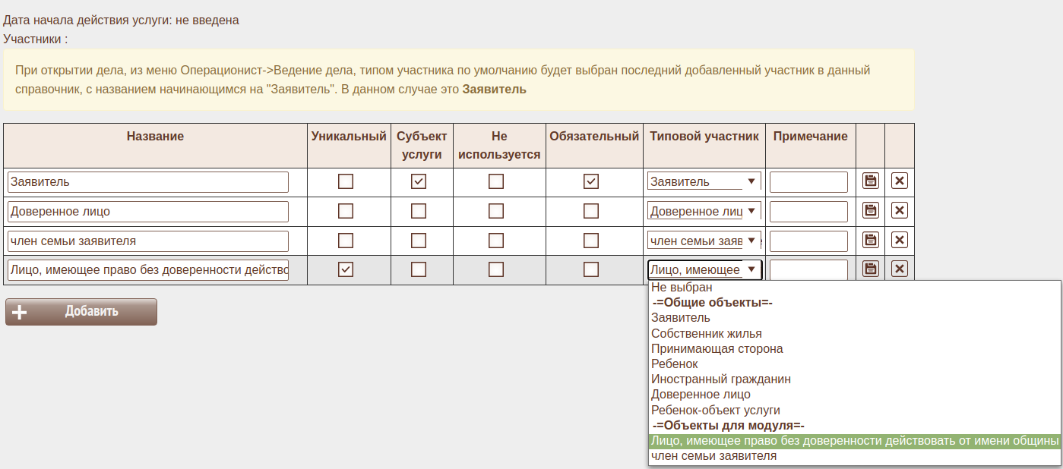The width and height of the screenshot is (1063, 469).
Task: Click the Примечание field for Заявитель row
Action: click(808, 182)
